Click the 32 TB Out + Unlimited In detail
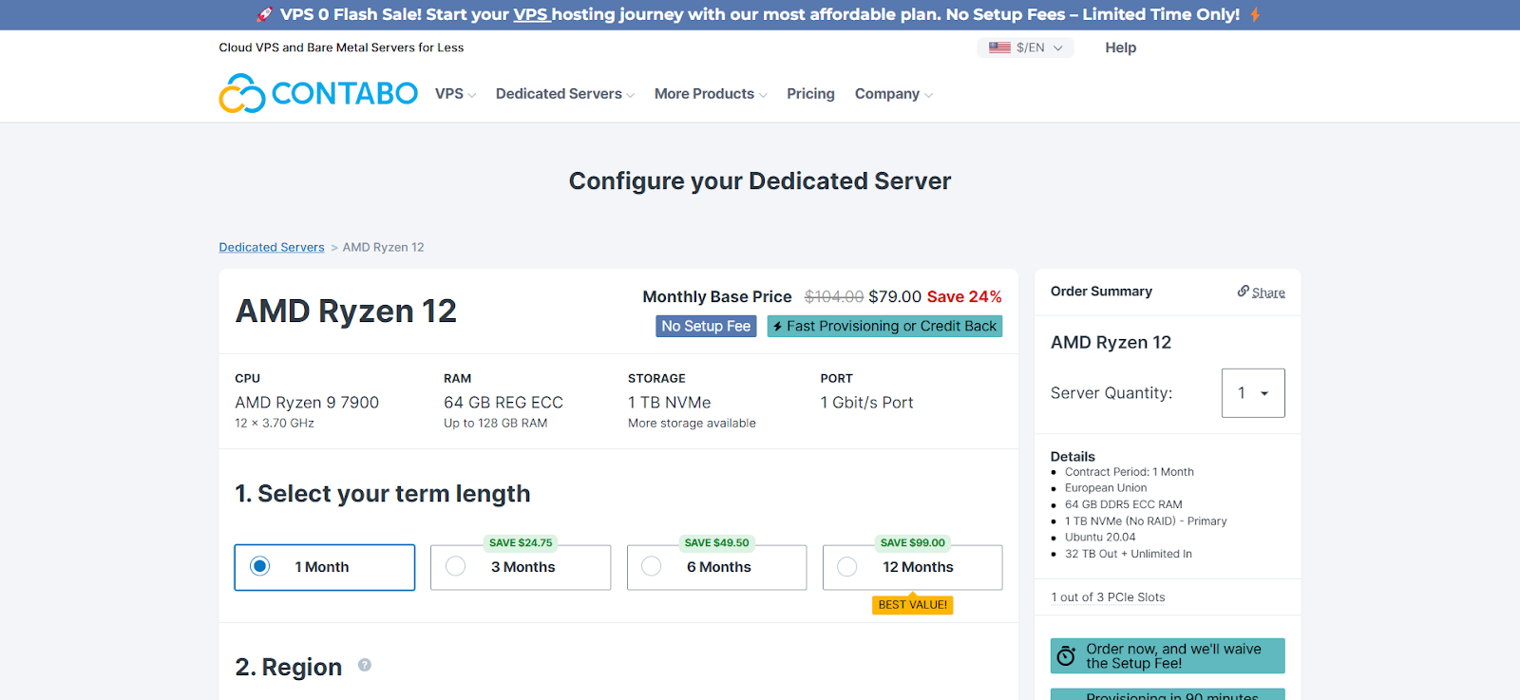 click(1129, 554)
